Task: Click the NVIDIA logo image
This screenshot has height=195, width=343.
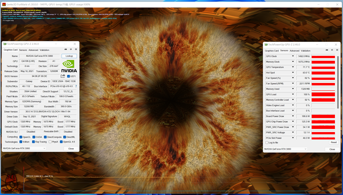Action: pos(69,66)
